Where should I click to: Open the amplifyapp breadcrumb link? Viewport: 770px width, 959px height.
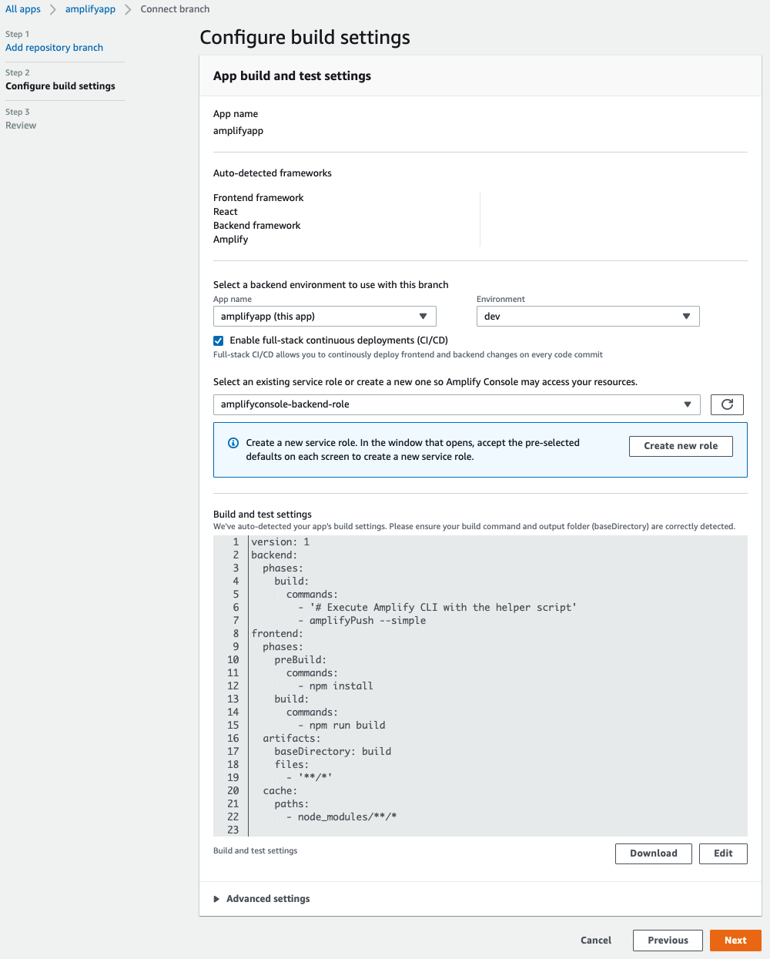(x=90, y=9)
